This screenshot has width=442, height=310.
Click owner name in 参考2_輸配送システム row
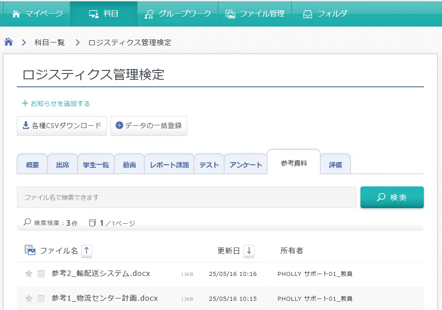315,274
